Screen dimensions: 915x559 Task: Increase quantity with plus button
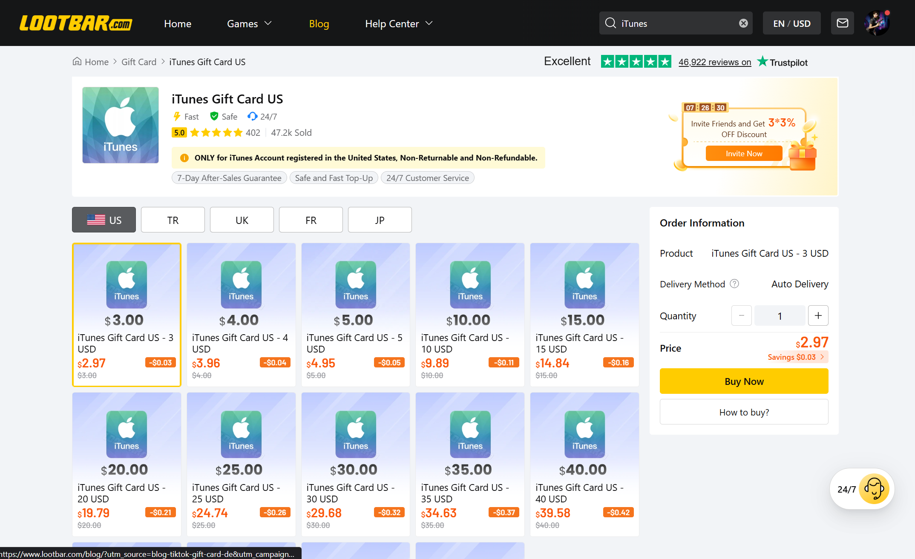pyautogui.click(x=818, y=315)
